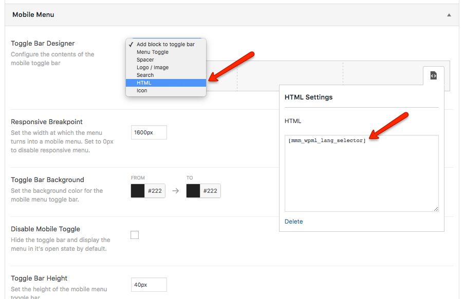
Task: Select checked Add block to toggle bar
Action: pyautogui.click(x=165, y=44)
